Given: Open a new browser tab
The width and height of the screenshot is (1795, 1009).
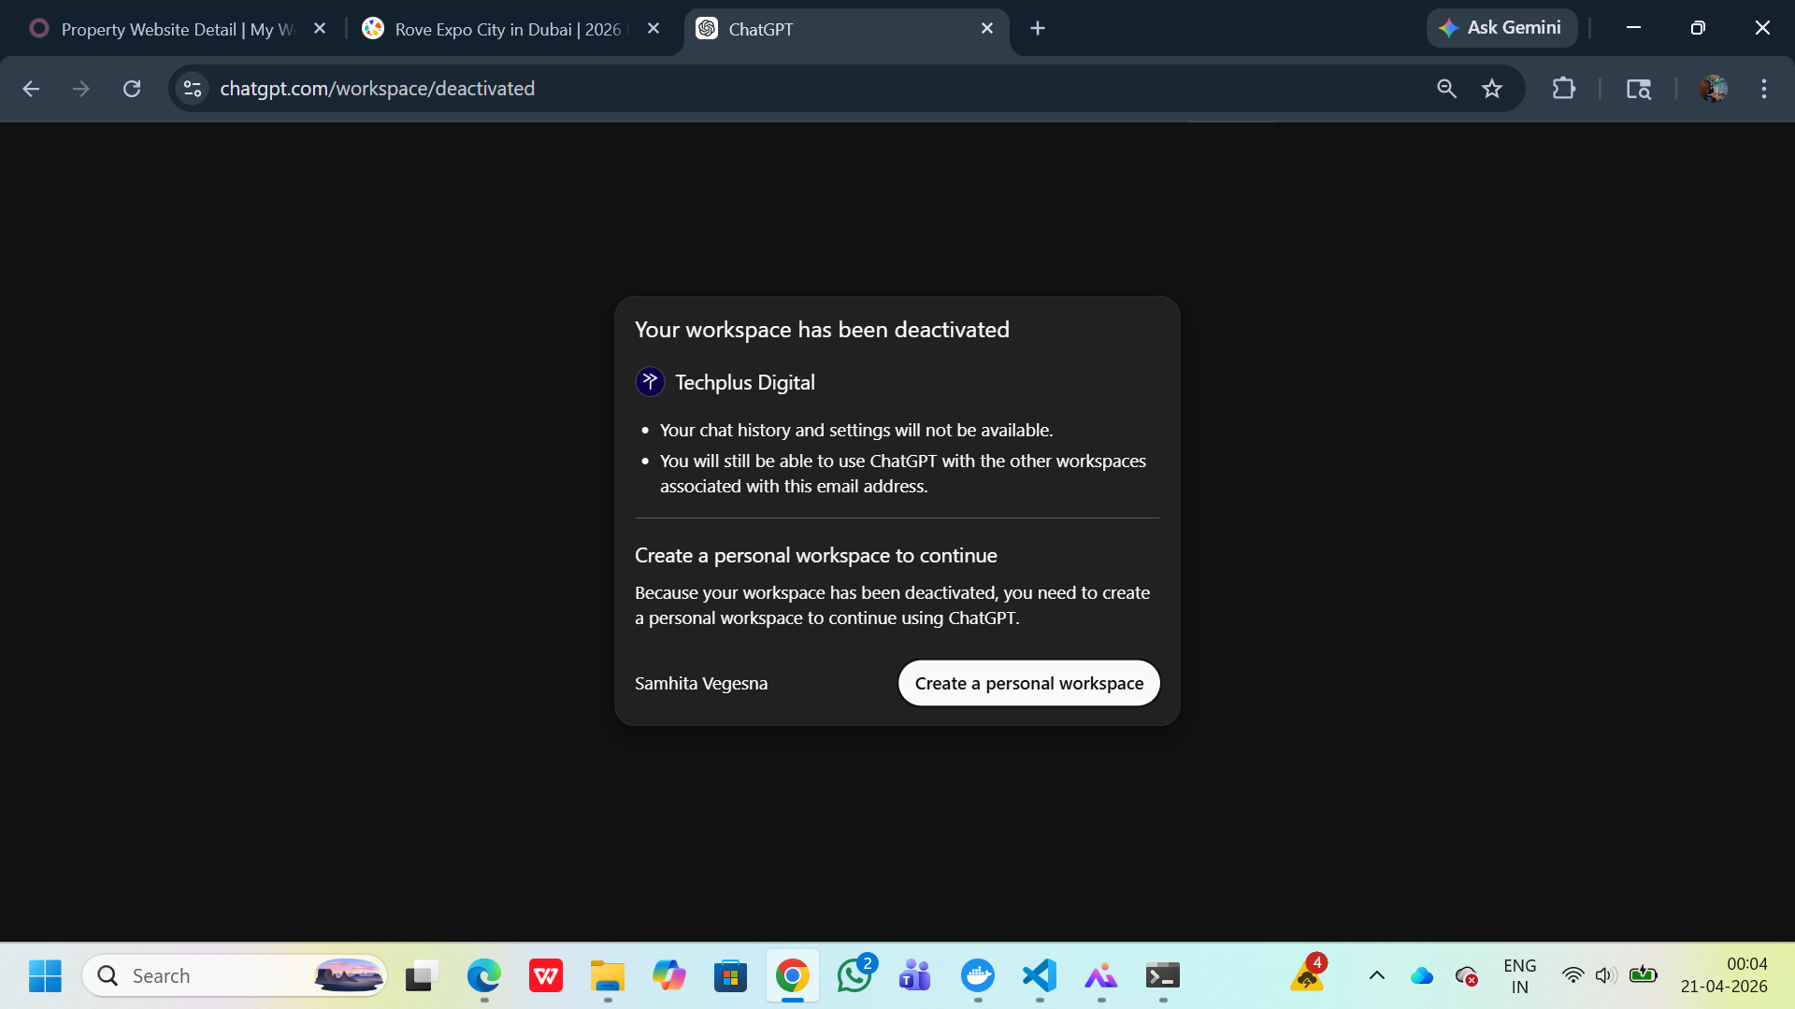Looking at the screenshot, I should 1038,29.
